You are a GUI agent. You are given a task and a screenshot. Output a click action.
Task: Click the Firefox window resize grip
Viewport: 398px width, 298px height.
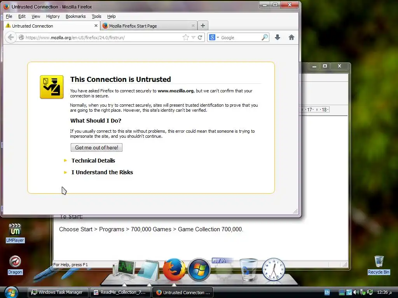(x=295, y=211)
